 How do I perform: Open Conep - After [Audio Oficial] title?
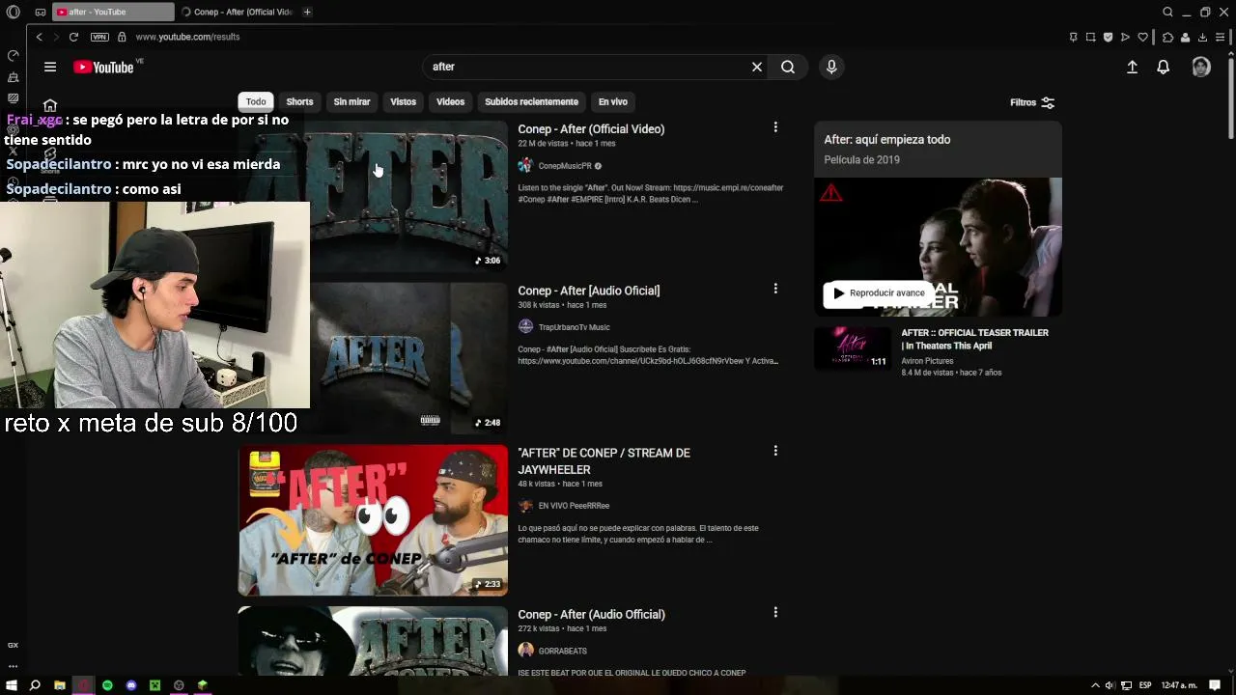click(x=589, y=291)
